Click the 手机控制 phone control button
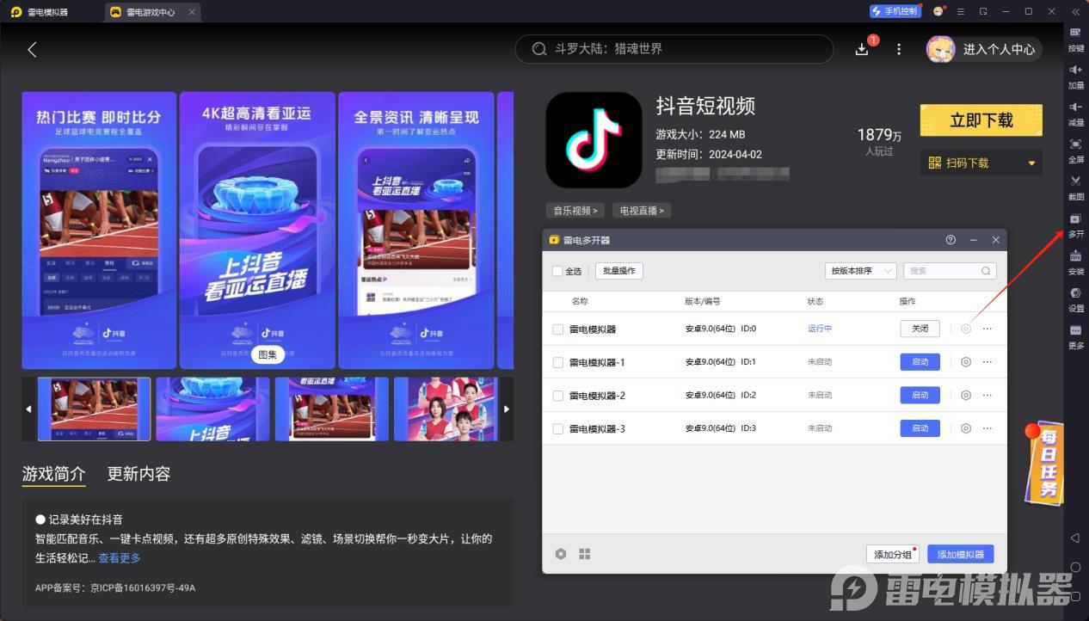The width and height of the screenshot is (1089, 621). (895, 11)
